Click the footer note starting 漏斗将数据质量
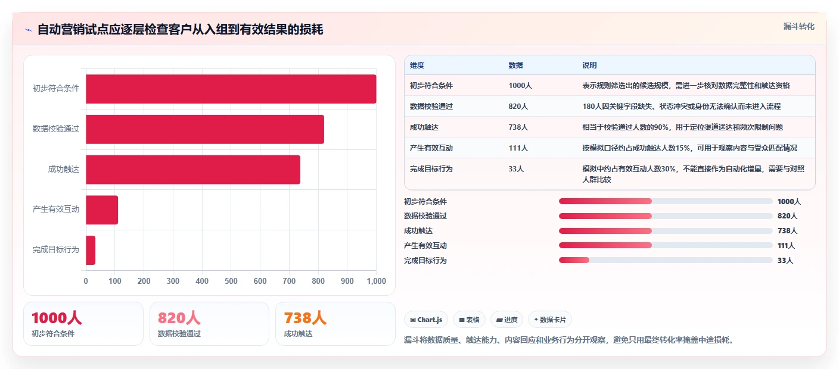Viewport: 839px width, 369px height. point(568,340)
